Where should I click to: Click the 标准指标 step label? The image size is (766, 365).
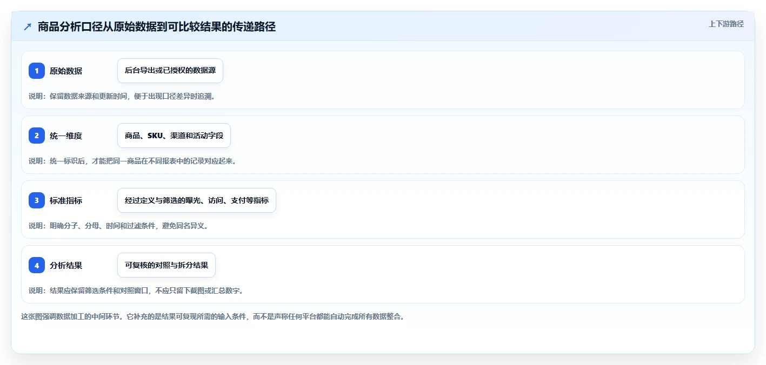[x=66, y=200]
